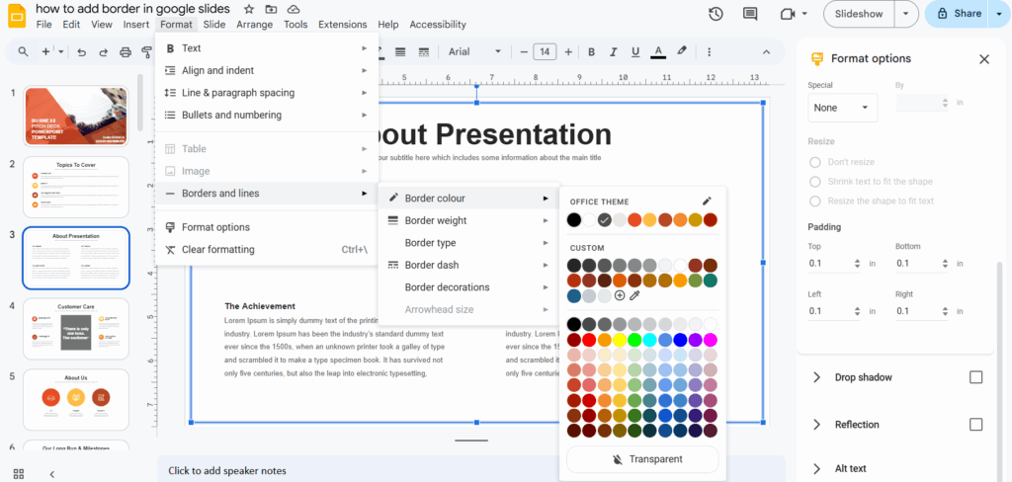The image size is (1012, 482).
Task: Open the text colour picker
Action: click(x=657, y=51)
